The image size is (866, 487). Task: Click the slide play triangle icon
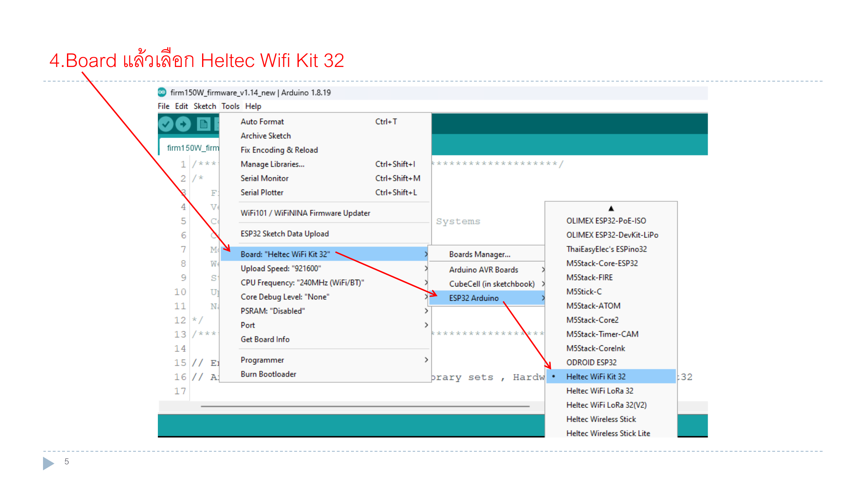coord(48,463)
